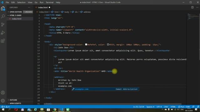
Task: Click the 1 UNSAVED badge
Action: pos(28,12)
